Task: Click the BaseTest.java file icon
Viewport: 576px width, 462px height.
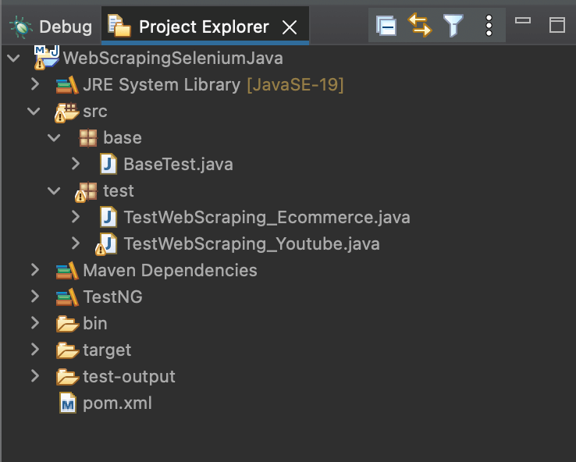Action: click(x=108, y=164)
